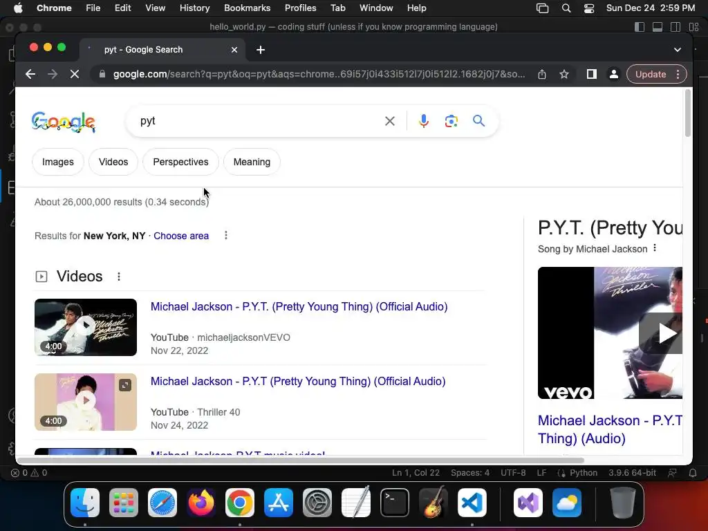Screen dimensions: 708x531
Task: Open the Trash in the Dock
Action: pos(623,503)
